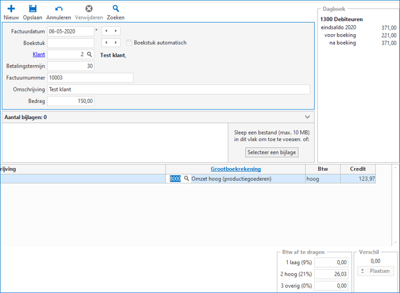Viewport: 400px width, 293px height.
Task: Click next arrow beside Boekstuk field
Action: (x=115, y=43)
